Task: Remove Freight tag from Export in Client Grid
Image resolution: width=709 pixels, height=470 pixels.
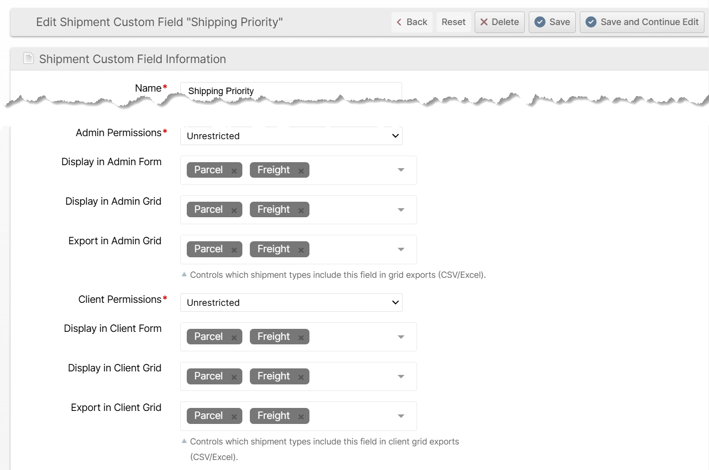Action: [301, 416]
